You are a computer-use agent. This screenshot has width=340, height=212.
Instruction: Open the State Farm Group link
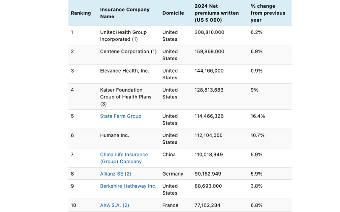click(121, 116)
